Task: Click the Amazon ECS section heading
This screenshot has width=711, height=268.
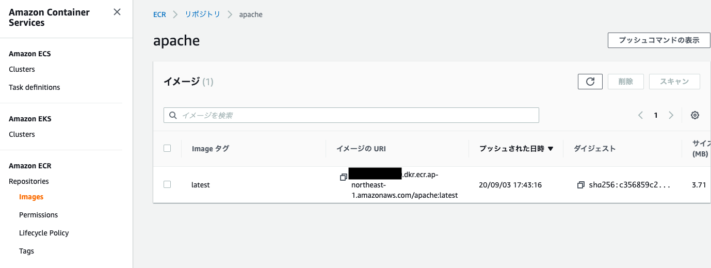Action: tap(29, 54)
